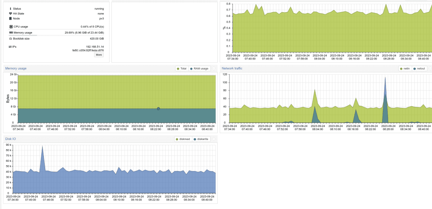The width and height of the screenshot is (432, 209).
Task: Click the Bytes axis label on Memory chart
Action: pyautogui.click(x=8, y=99)
